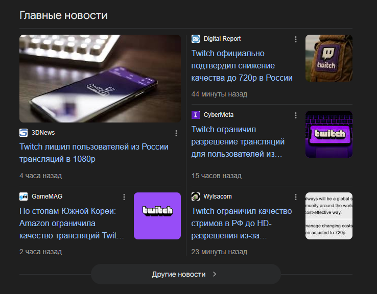377x294 pixels.
Task: Open article 'Twitch ограничил качество стримов в РФ'
Action: (242, 224)
